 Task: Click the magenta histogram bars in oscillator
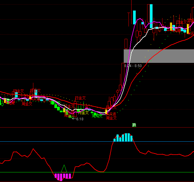63,176
